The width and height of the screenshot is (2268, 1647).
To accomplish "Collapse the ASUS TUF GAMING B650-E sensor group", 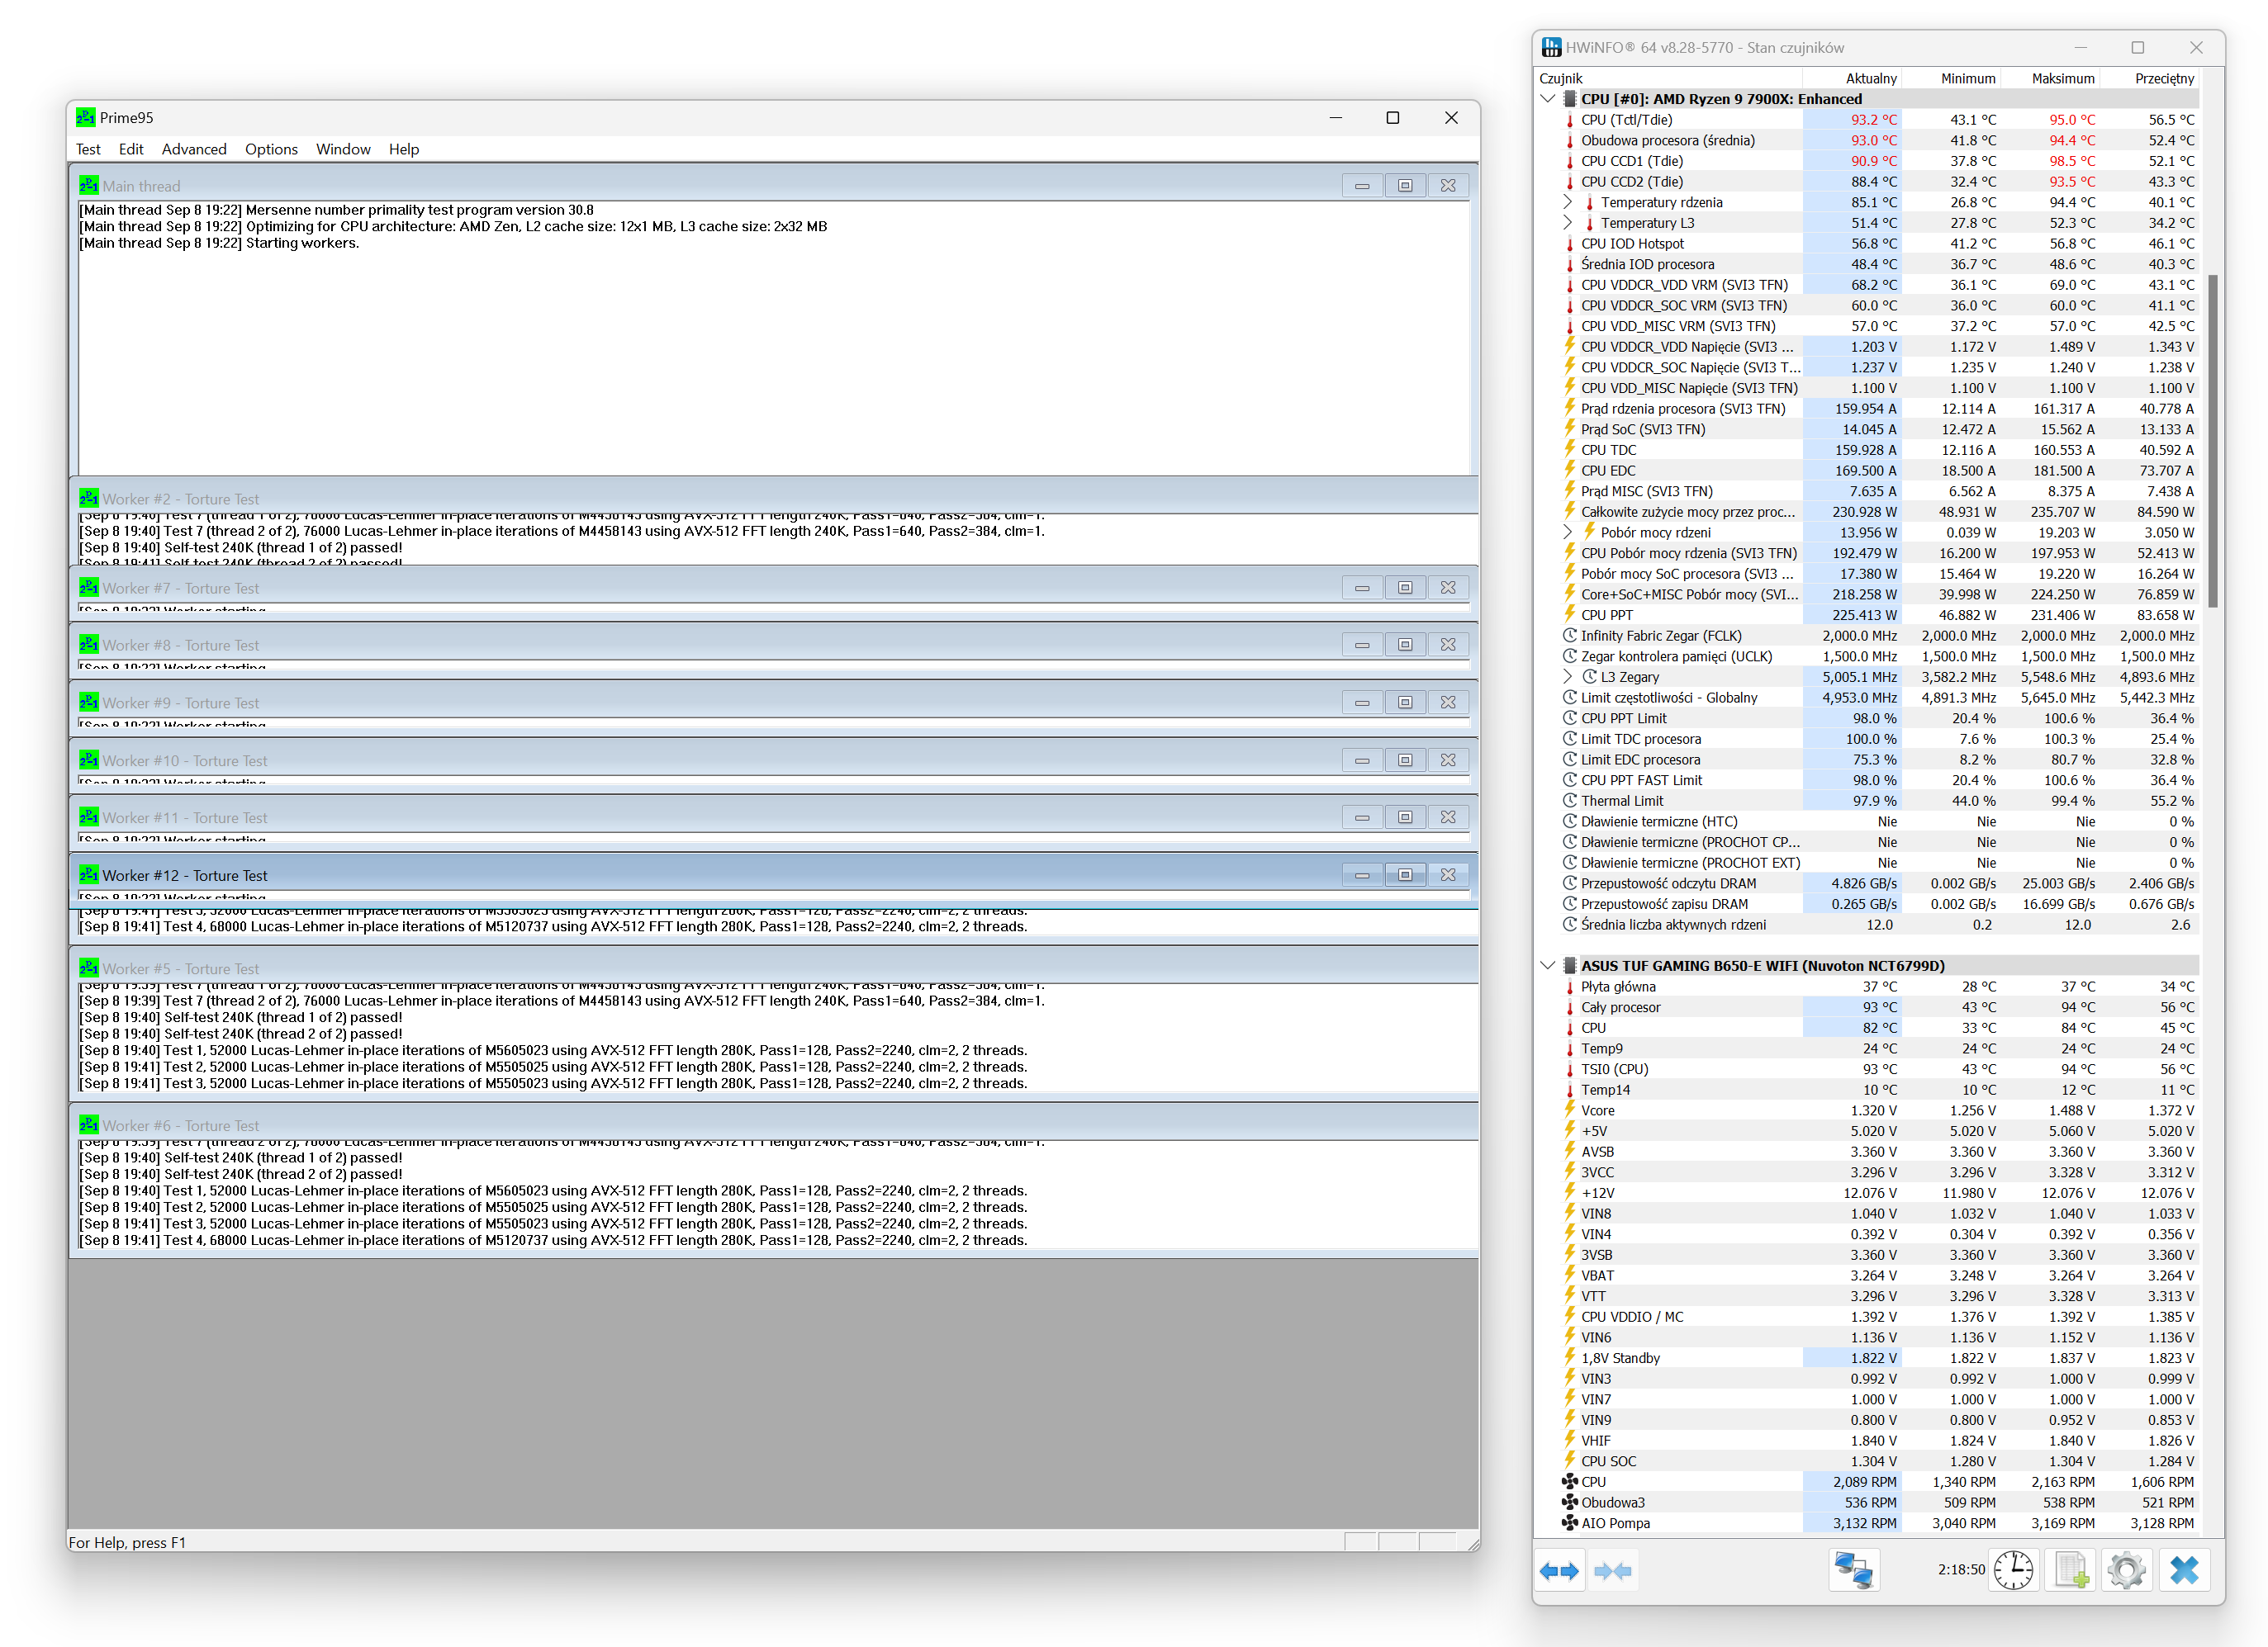I will pos(1548,965).
